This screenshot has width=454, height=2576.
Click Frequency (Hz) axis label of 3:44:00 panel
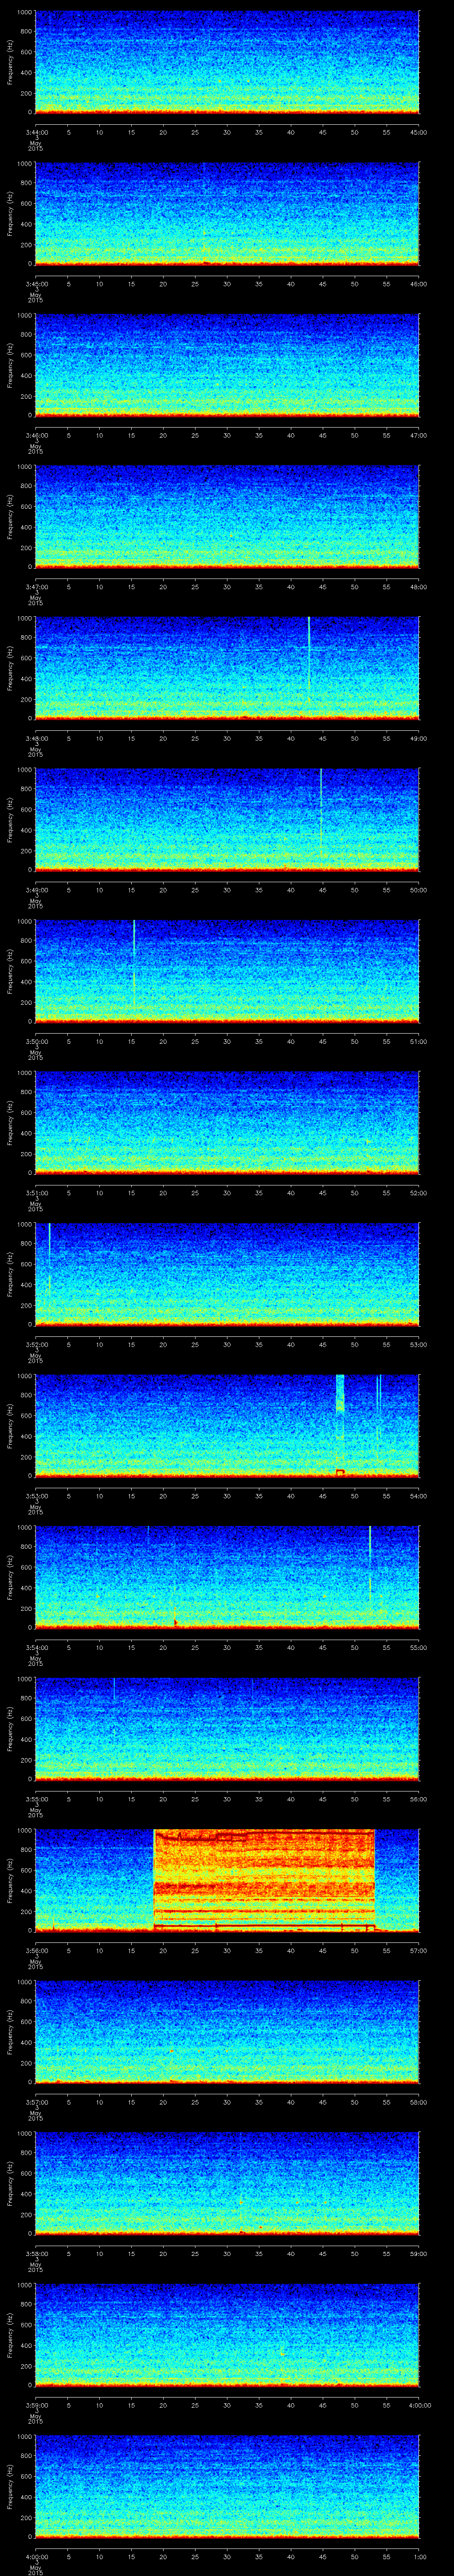point(10,63)
